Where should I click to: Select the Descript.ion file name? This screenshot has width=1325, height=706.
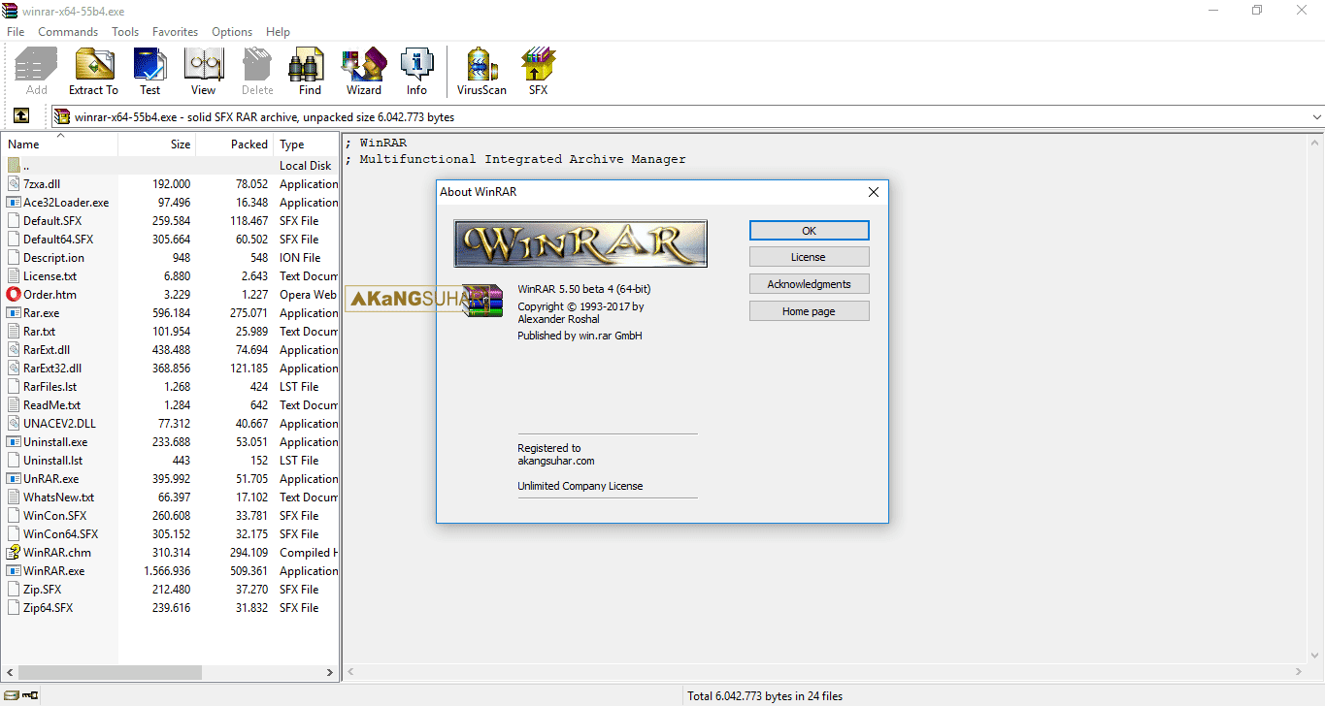coord(53,258)
